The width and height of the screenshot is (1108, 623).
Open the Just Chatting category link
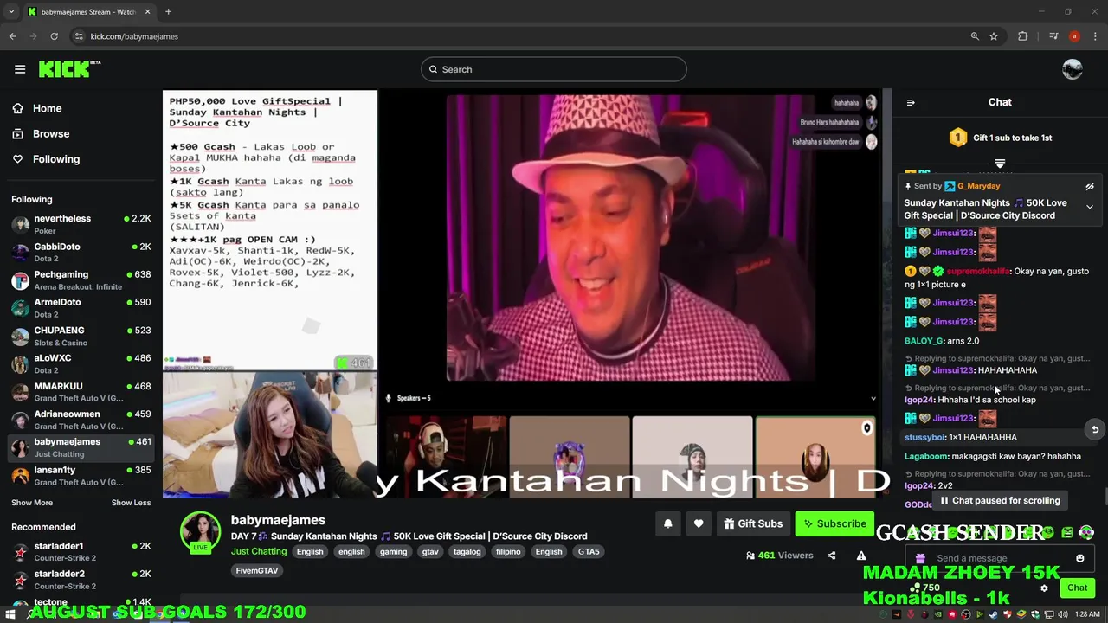(258, 551)
